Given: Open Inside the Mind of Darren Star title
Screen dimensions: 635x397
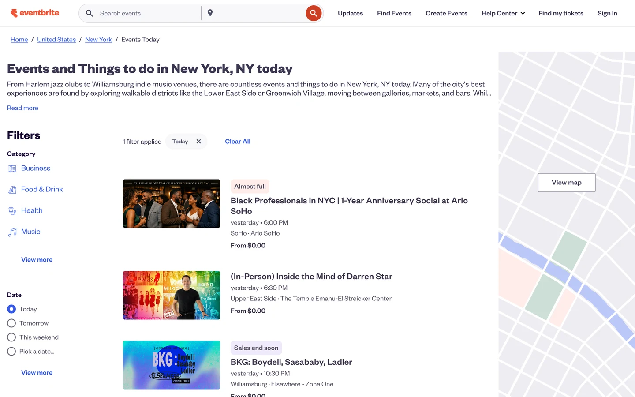Looking at the screenshot, I should (x=311, y=277).
